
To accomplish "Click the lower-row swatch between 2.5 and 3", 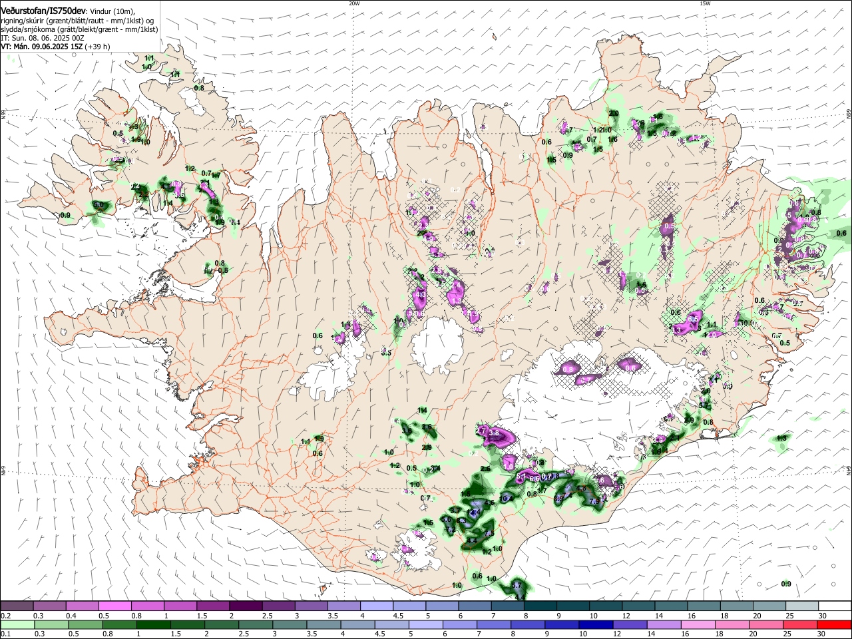I will tap(256, 624).
